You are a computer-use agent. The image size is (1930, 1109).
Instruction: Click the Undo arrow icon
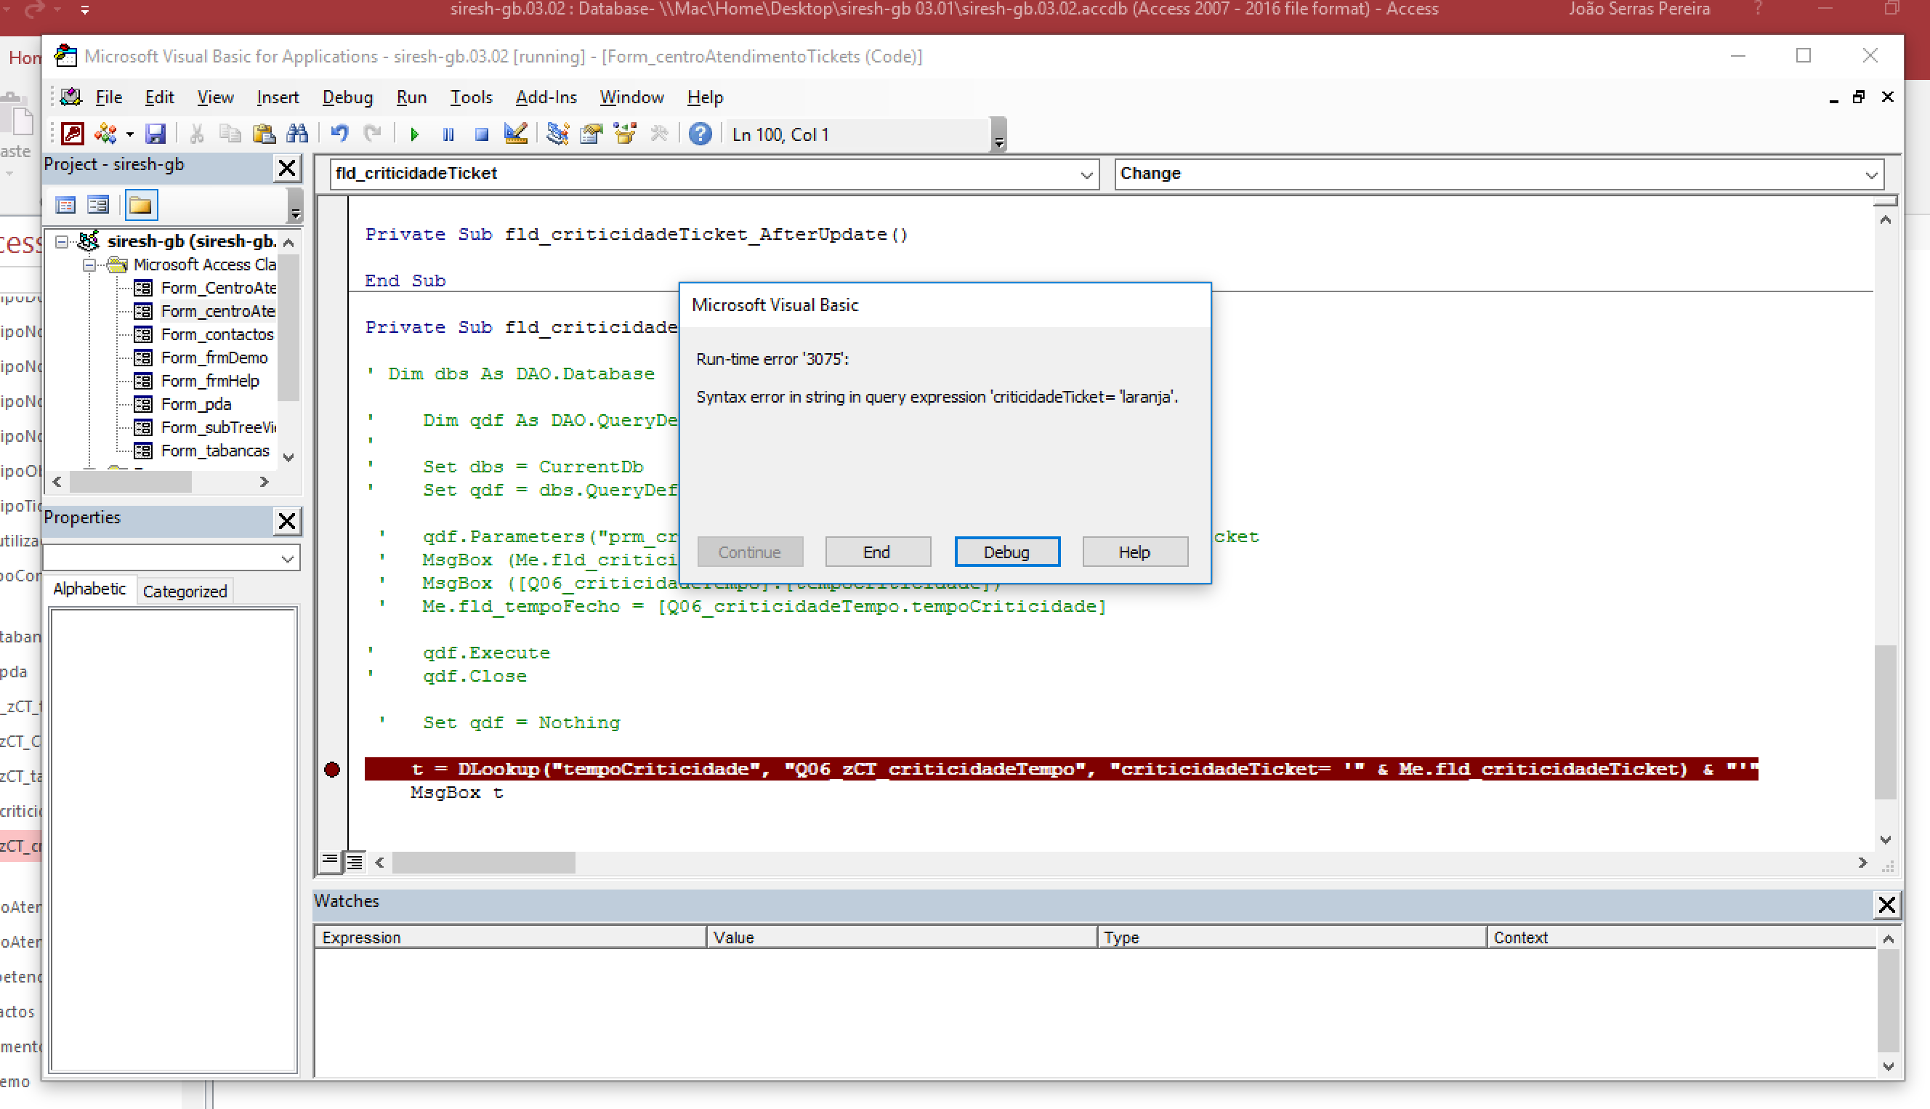click(x=339, y=134)
